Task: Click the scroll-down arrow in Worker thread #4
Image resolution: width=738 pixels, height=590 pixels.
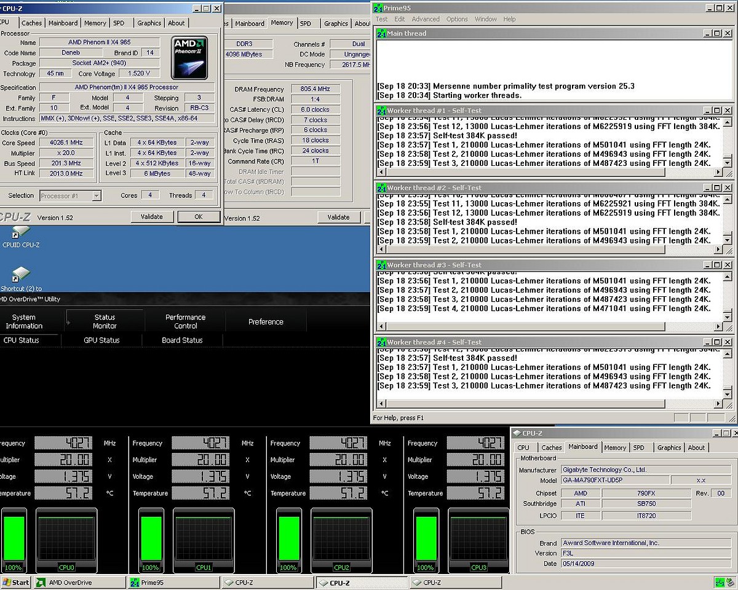Action: point(727,393)
